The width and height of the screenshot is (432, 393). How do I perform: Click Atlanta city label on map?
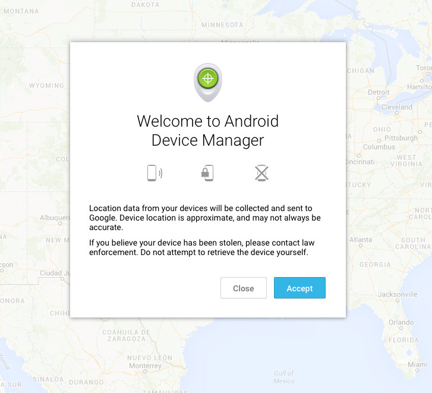361,240
